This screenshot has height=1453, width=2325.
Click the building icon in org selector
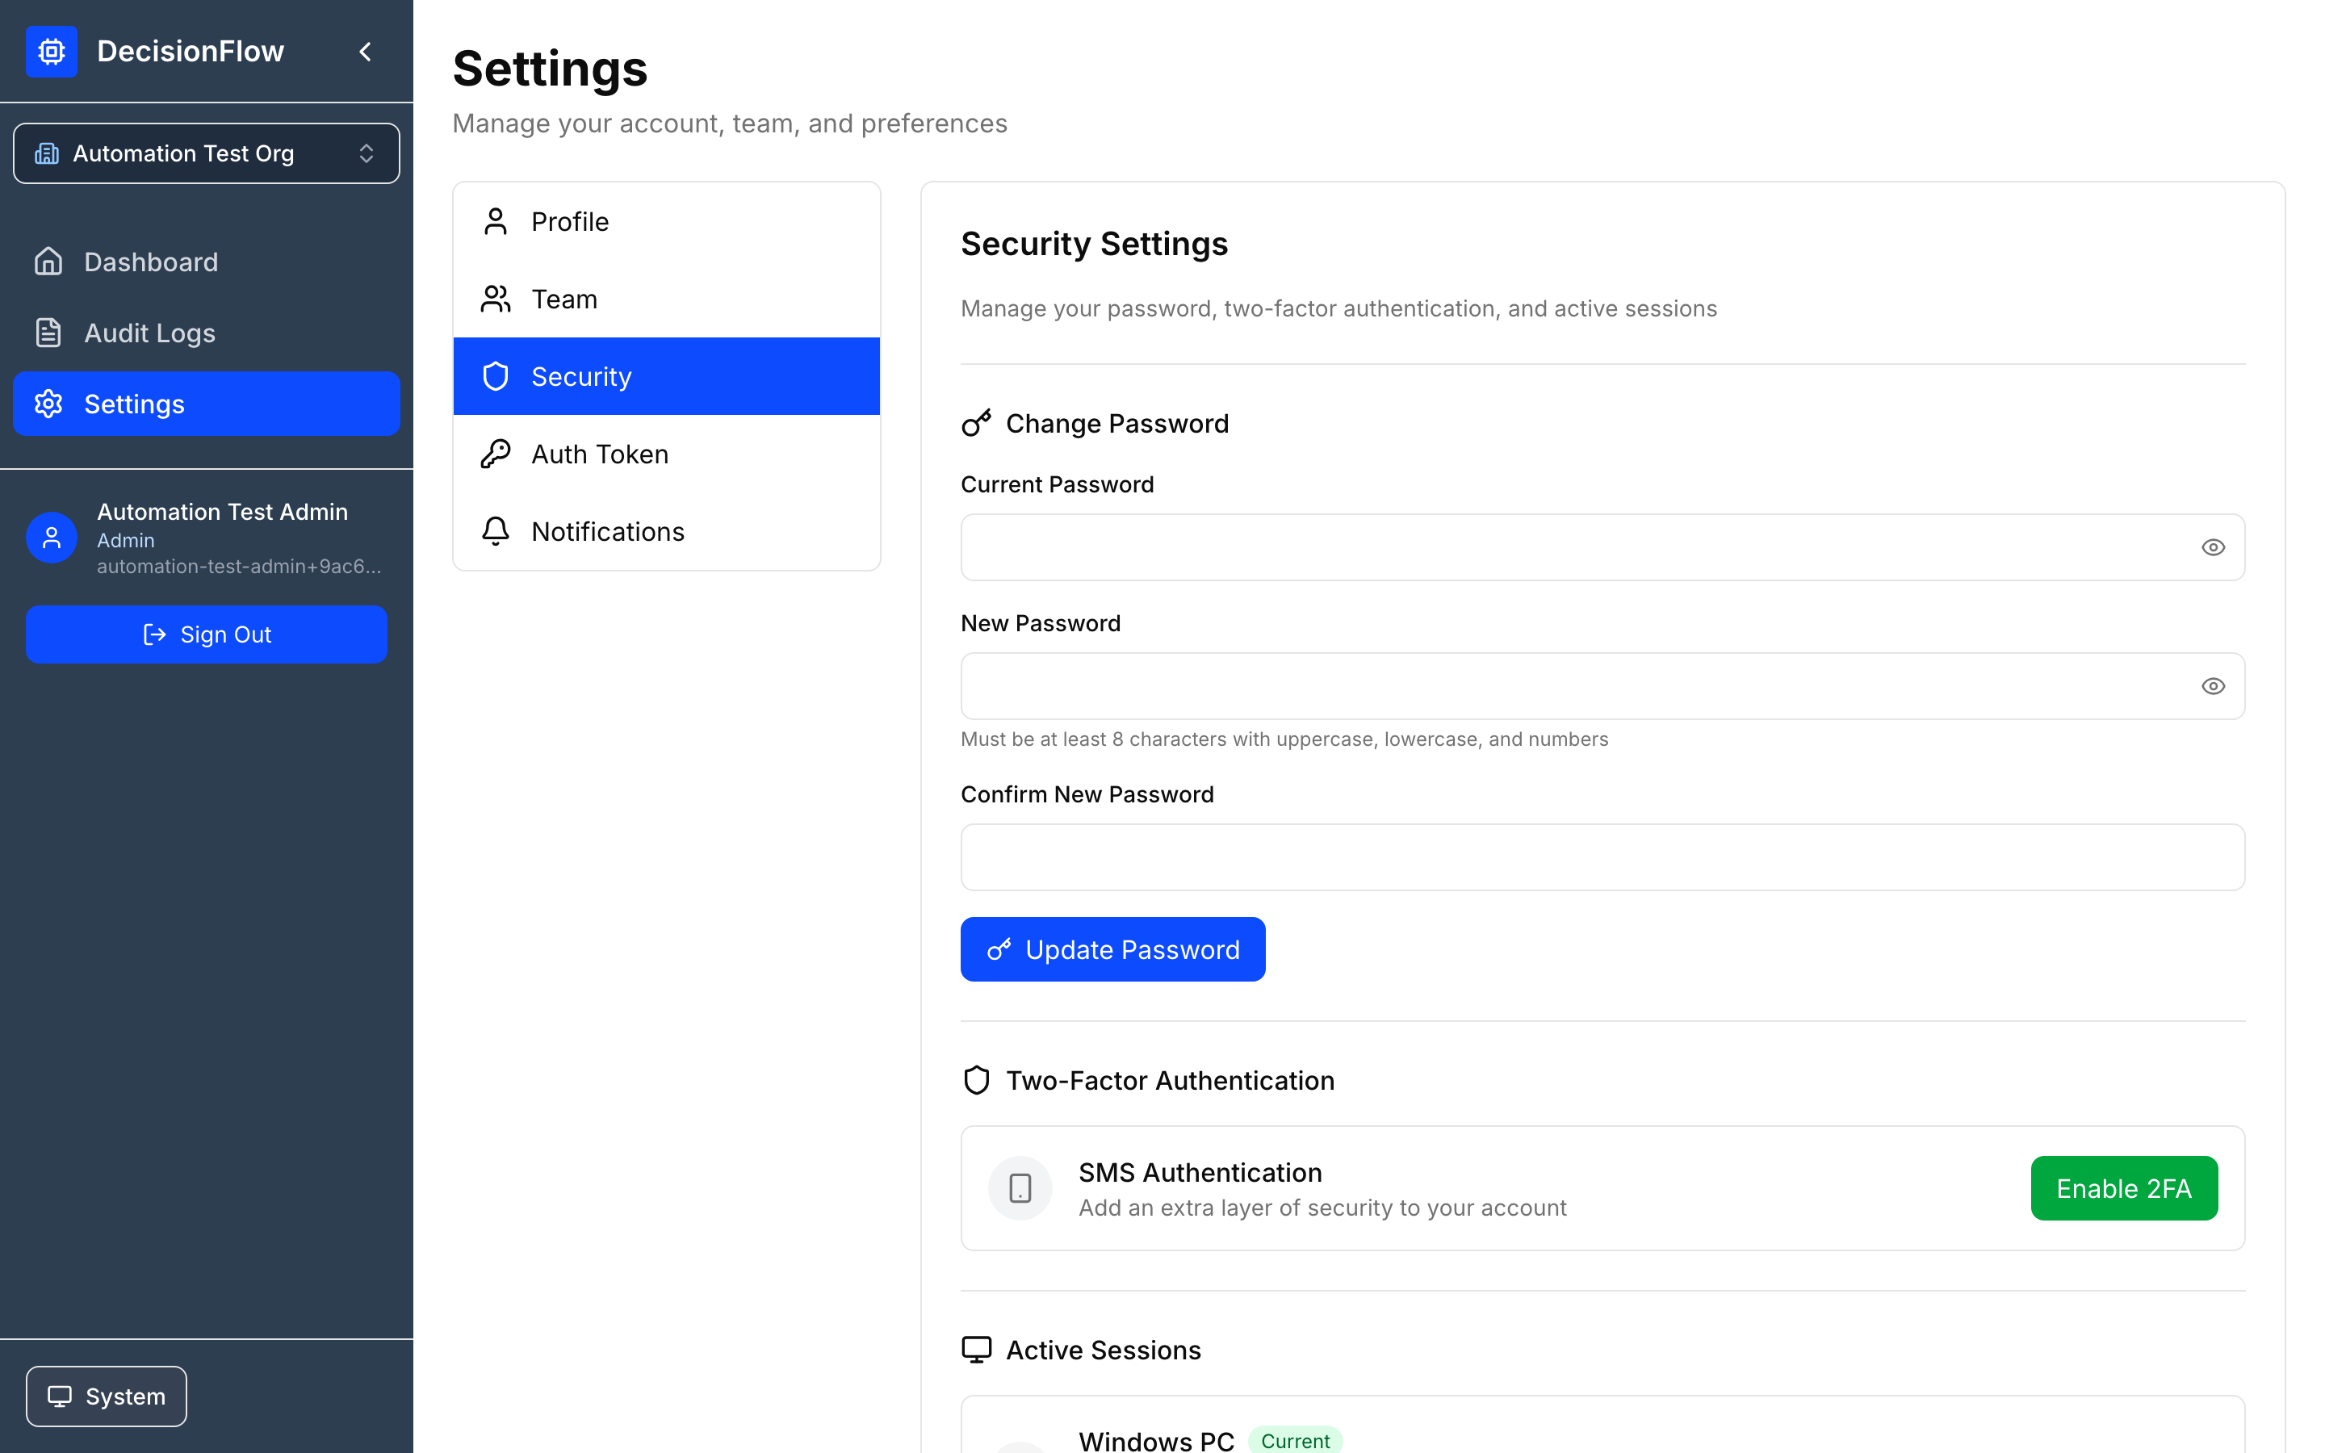[x=47, y=153]
